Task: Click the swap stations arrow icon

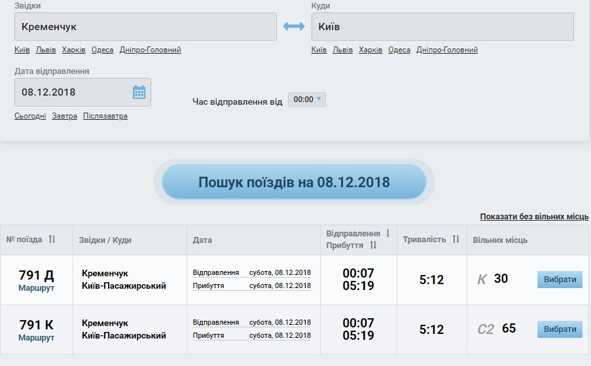Action: [294, 27]
